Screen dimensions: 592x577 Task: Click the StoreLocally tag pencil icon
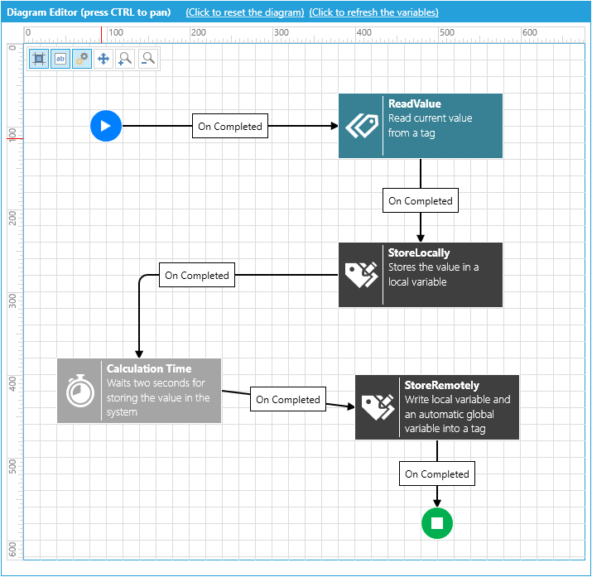[x=361, y=275]
